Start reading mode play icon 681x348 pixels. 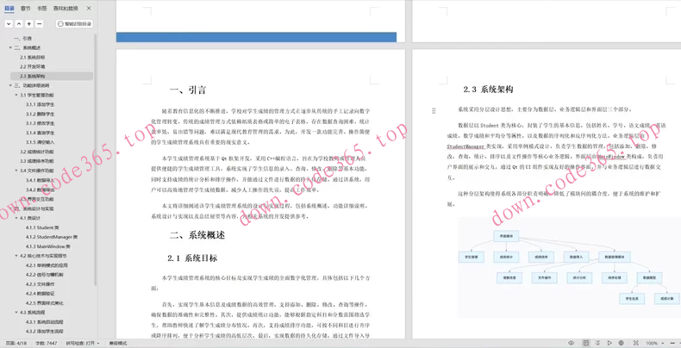click(x=609, y=343)
